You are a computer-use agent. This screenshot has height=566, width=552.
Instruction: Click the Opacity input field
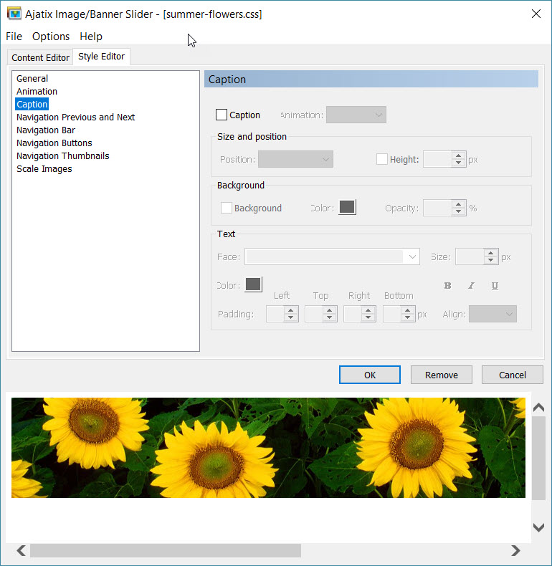click(437, 208)
